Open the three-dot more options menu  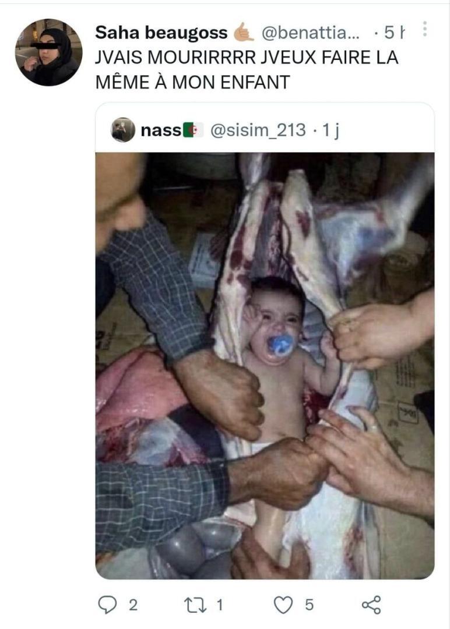click(425, 29)
